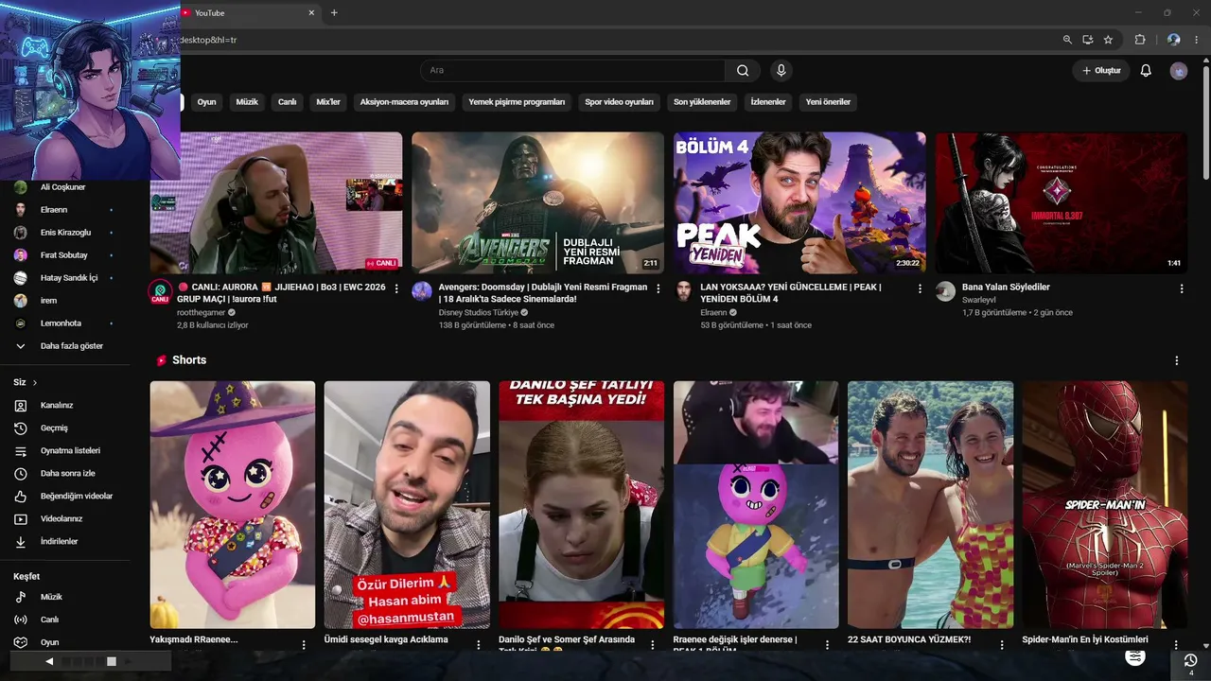Viewport: 1211px width, 681px height.
Task: Open options for Ümidi sesegel kavga Acıklama short
Action: 479,645
